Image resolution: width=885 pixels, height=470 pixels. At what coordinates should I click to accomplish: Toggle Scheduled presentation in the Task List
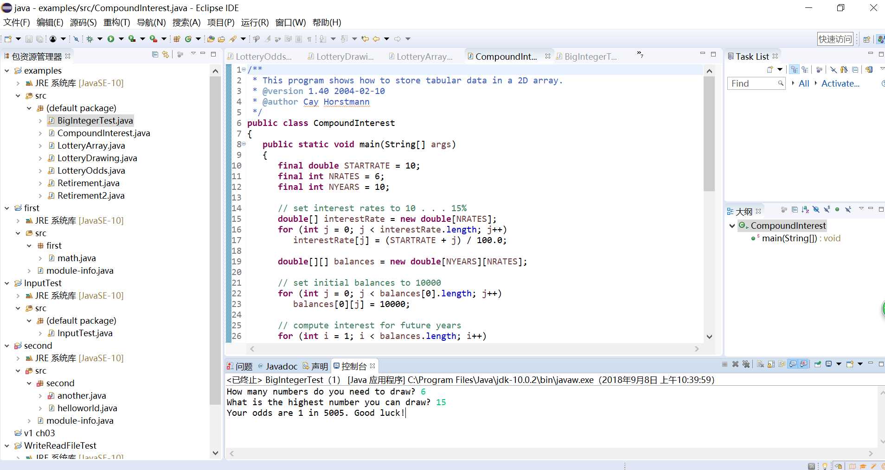click(805, 69)
